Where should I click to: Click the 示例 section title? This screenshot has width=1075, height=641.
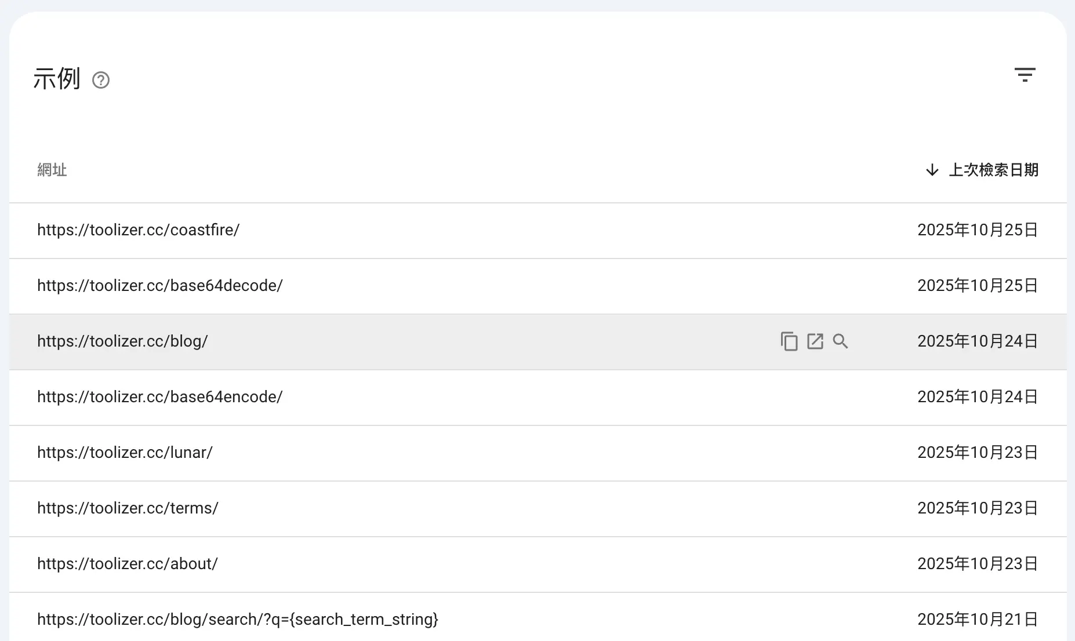tap(56, 79)
